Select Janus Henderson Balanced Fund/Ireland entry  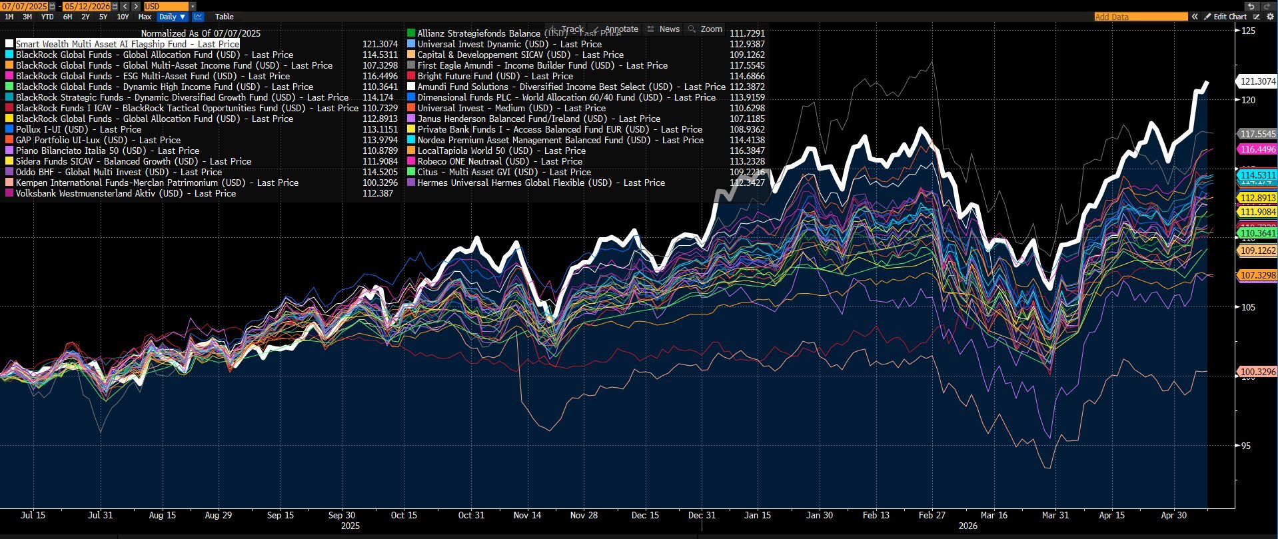[x=539, y=119]
